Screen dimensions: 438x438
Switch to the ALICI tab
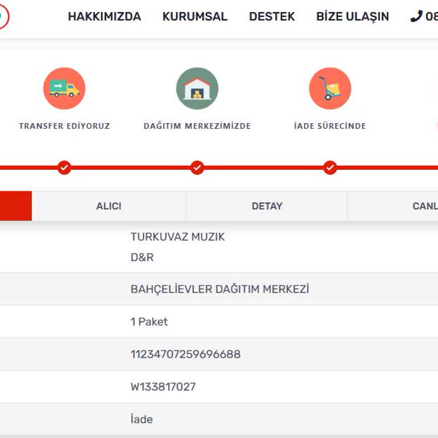tap(109, 206)
